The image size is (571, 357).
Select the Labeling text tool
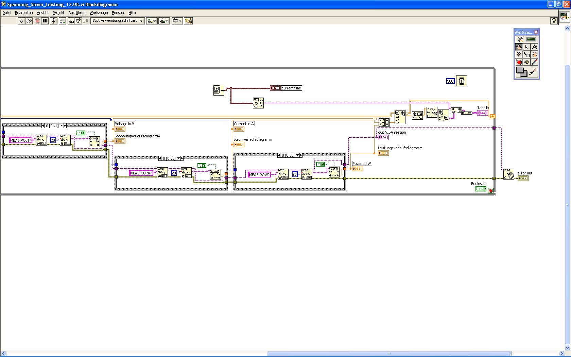tap(535, 47)
